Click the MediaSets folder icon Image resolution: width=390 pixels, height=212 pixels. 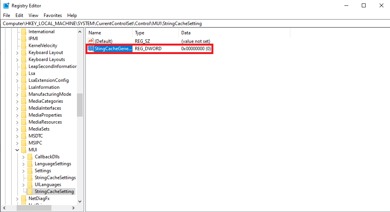(24, 129)
